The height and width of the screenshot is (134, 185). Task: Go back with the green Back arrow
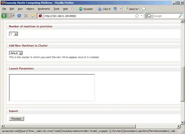[x=4, y=16]
